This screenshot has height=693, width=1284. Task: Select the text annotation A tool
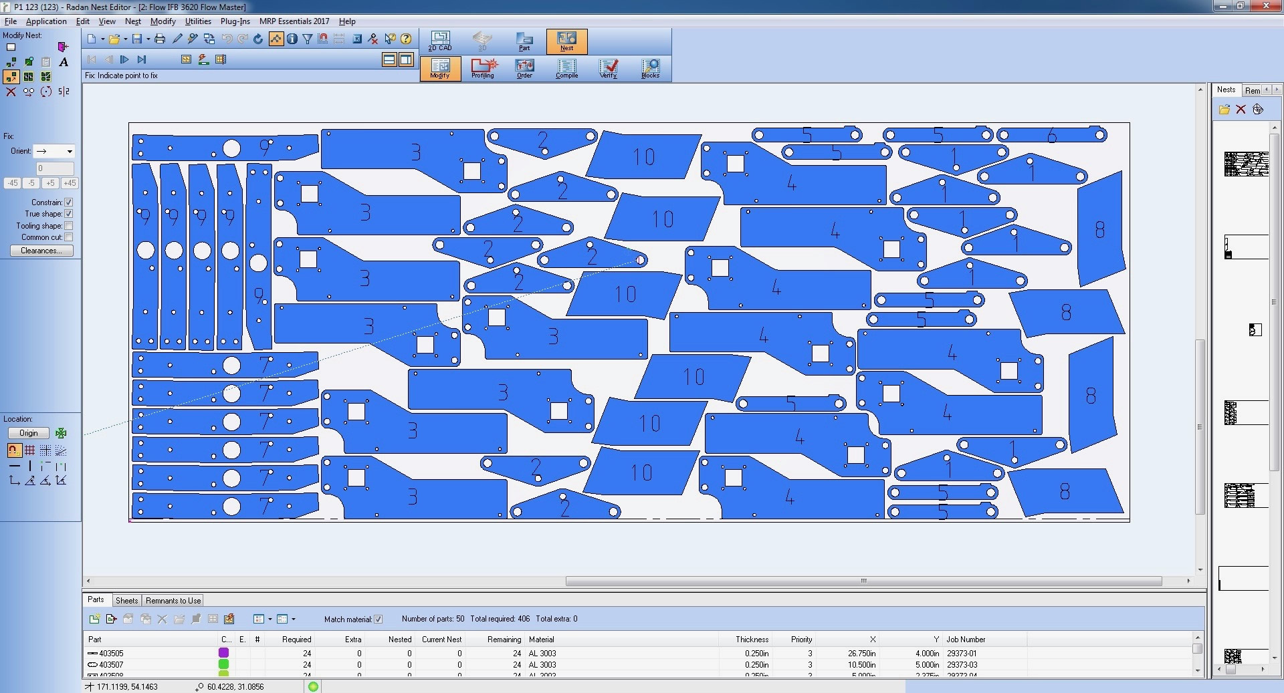(x=64, y=62)
